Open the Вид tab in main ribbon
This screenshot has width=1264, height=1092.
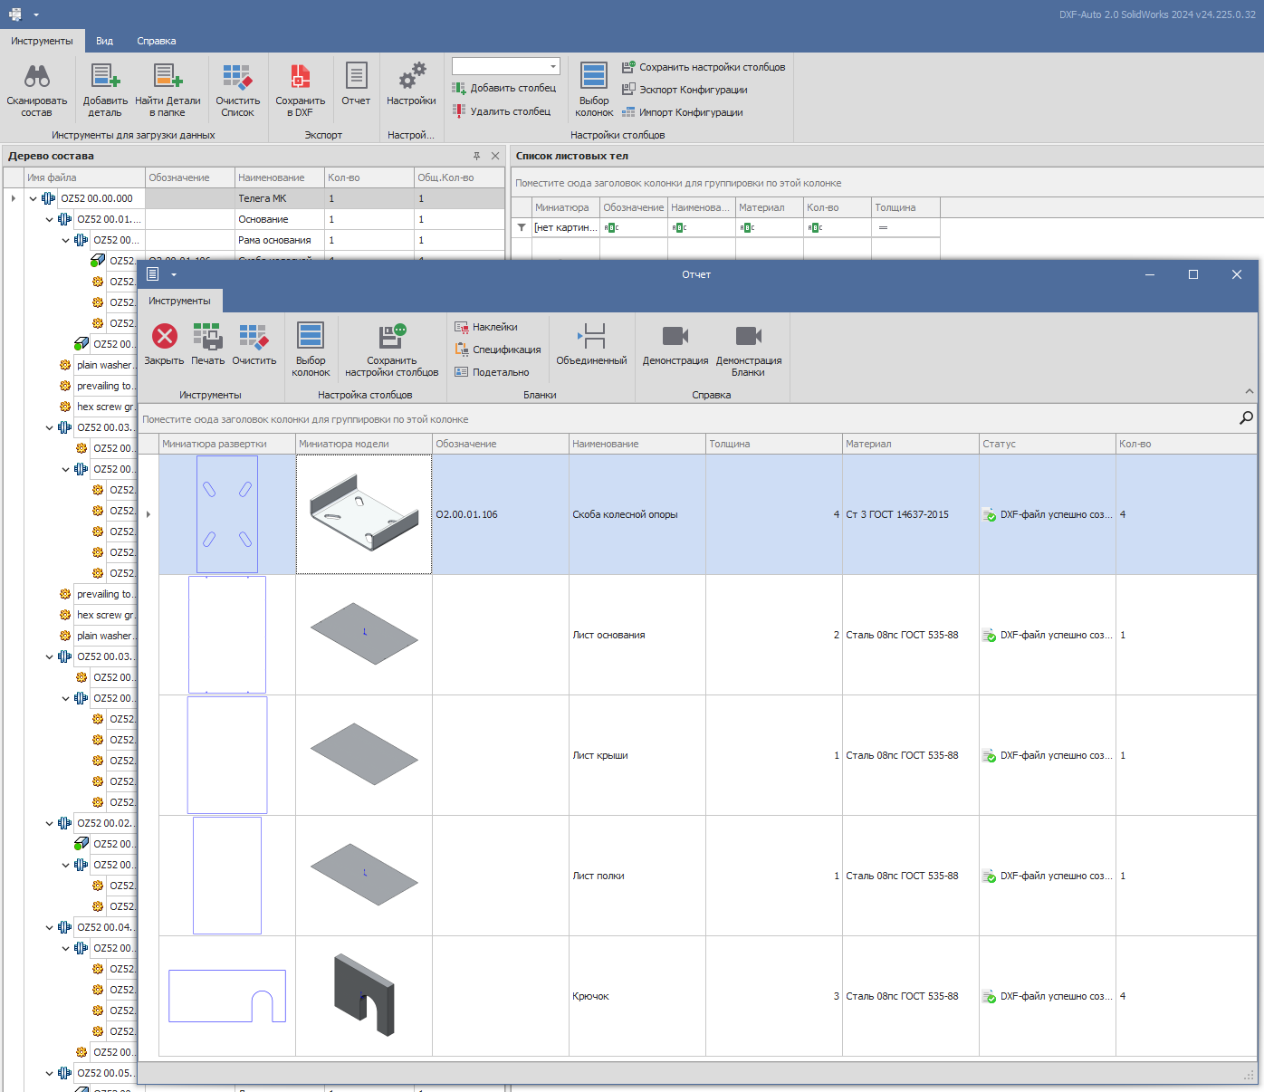(x=104, y=41)
